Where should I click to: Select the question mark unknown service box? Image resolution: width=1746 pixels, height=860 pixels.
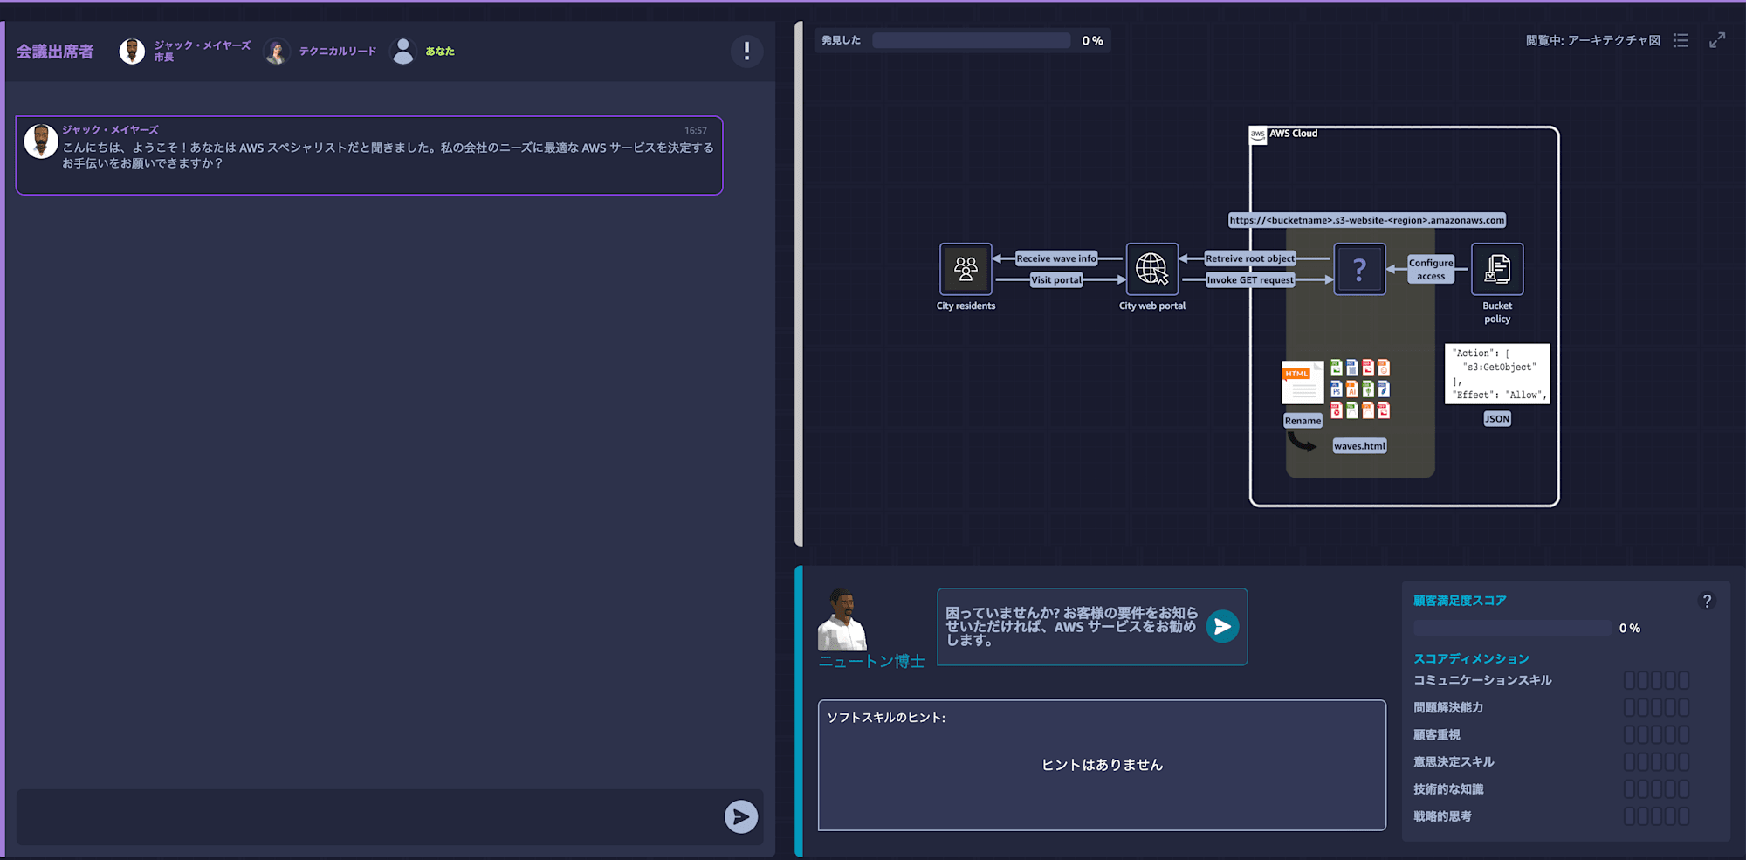click(1359, 269)
